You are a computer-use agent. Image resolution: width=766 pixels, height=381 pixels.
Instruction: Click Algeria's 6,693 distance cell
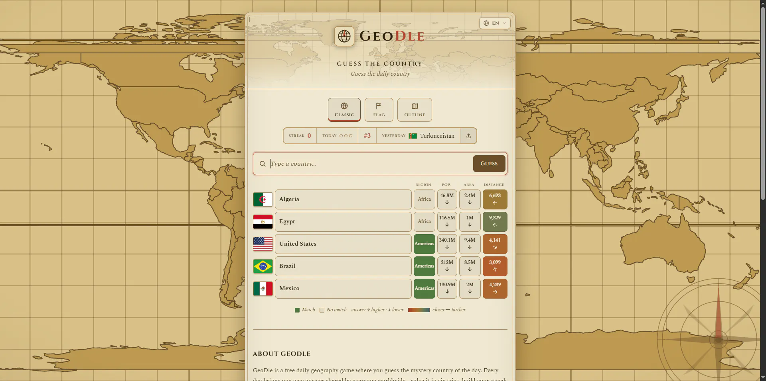coord(495,199)
